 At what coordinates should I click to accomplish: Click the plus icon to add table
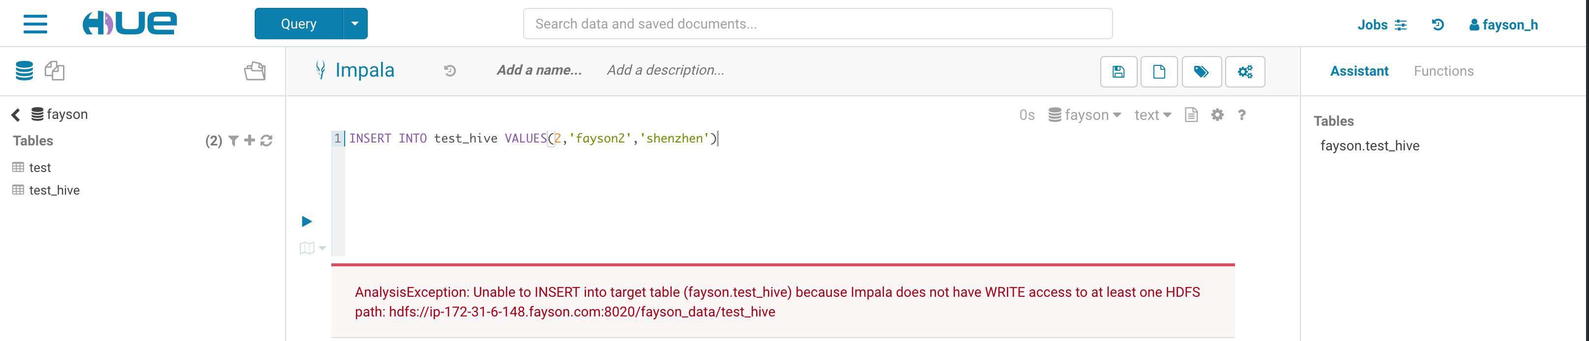point(249,141)
